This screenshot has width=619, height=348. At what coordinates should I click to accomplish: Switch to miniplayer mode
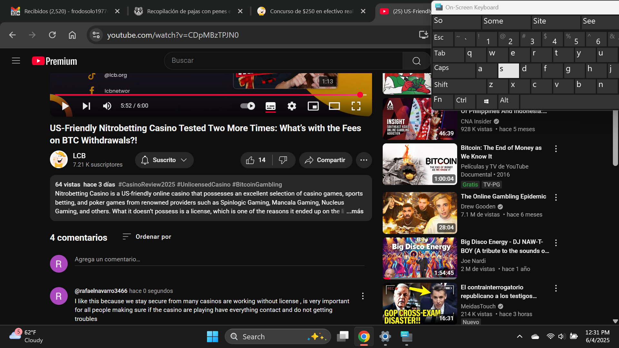pos(313,106)
